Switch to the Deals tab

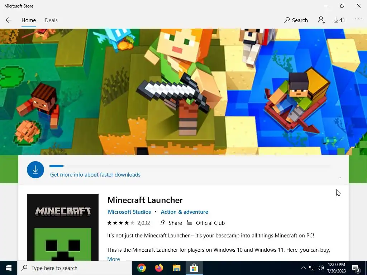51,20
